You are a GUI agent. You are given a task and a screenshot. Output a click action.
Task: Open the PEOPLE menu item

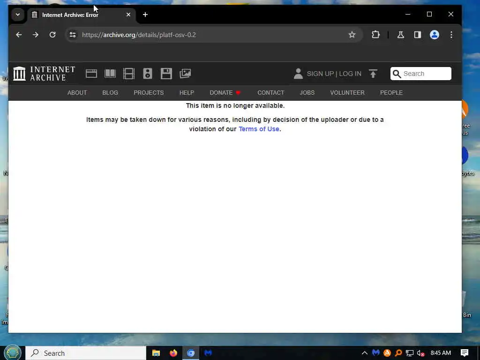(391, 93)
